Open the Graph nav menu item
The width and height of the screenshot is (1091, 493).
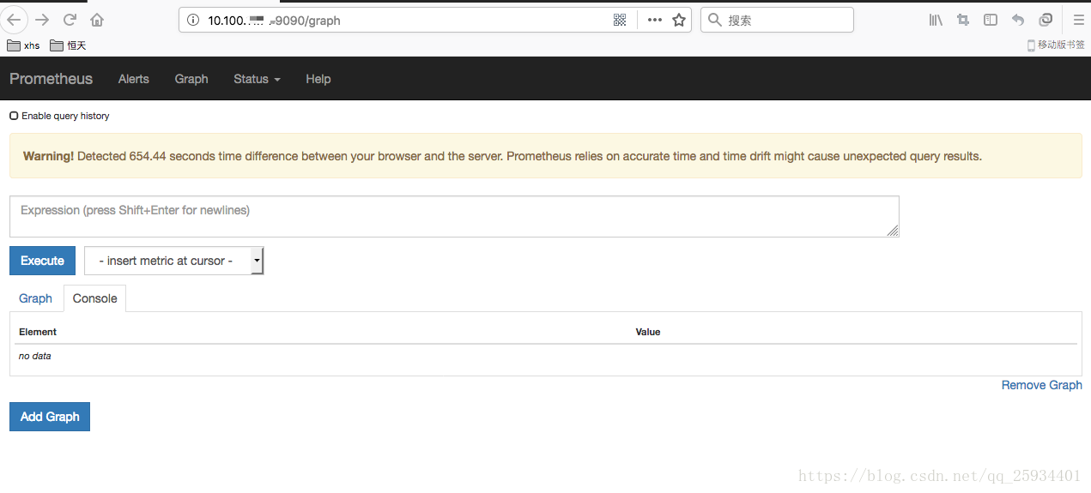(x=191, y=79)
